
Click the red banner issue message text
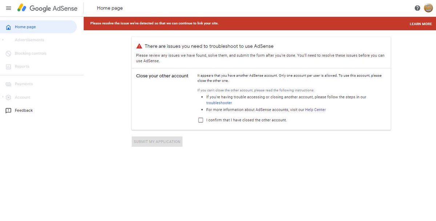coord(154,23)
